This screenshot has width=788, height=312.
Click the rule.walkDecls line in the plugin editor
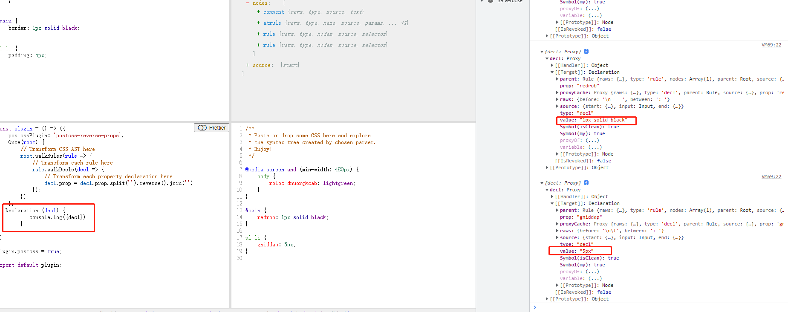[x=68, y=169]
